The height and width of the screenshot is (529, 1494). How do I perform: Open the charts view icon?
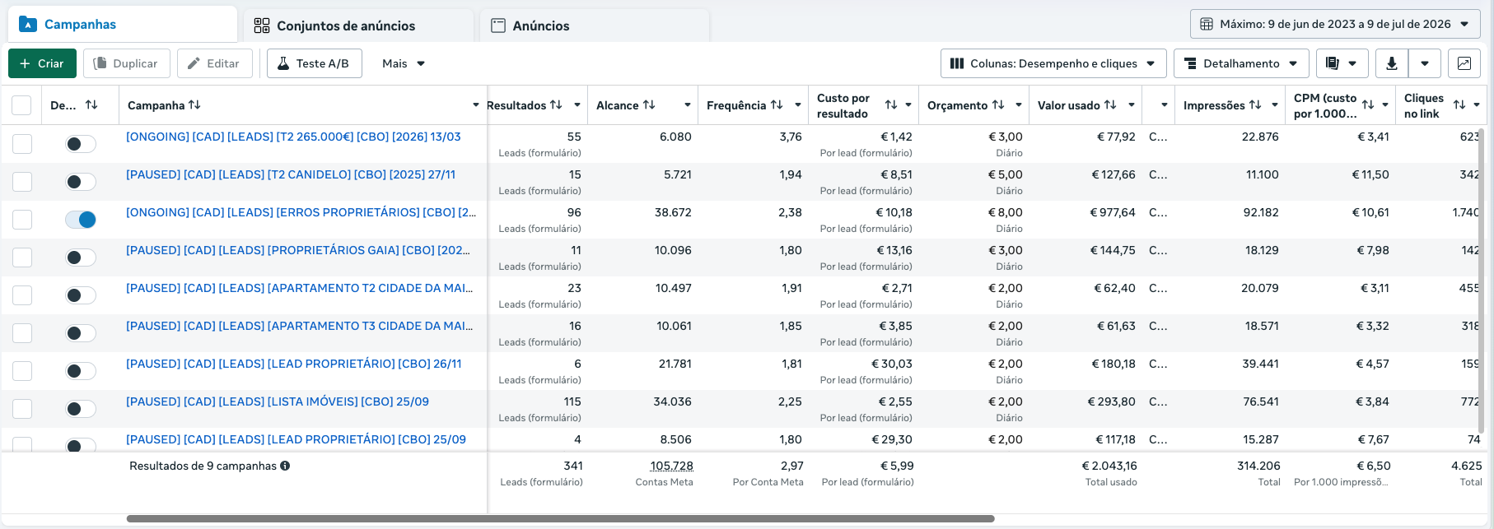point(1464,63)
